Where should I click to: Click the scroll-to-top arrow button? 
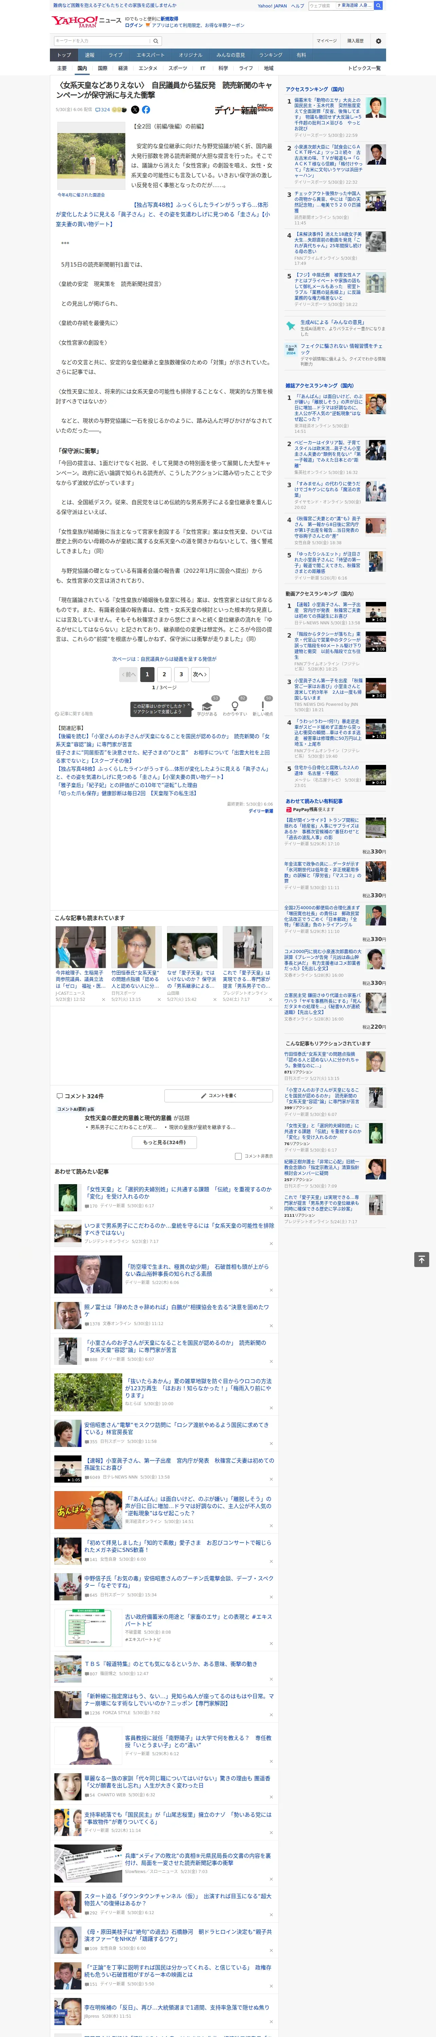click(422, 1259)
